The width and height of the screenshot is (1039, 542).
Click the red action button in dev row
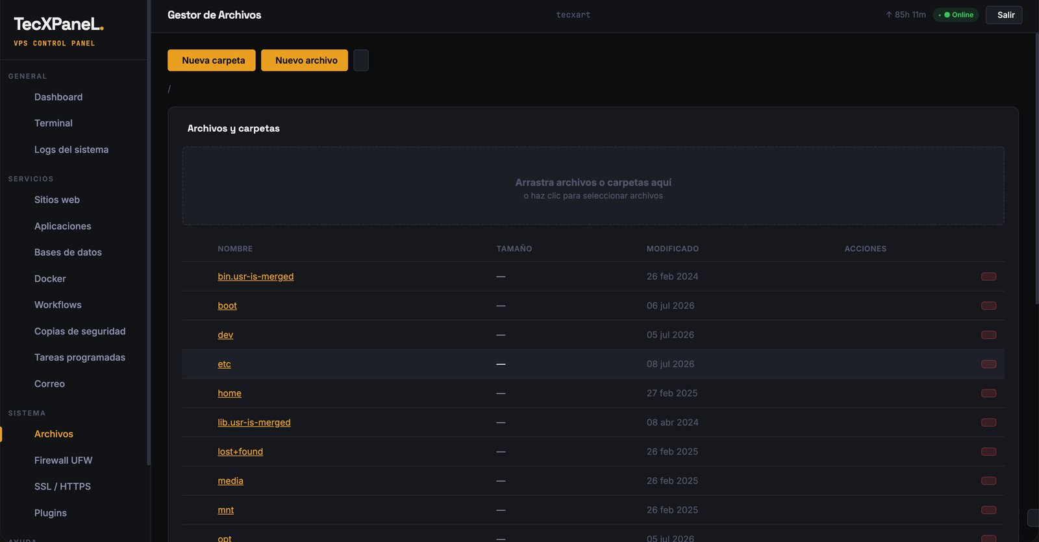click(x=988, y=335)
